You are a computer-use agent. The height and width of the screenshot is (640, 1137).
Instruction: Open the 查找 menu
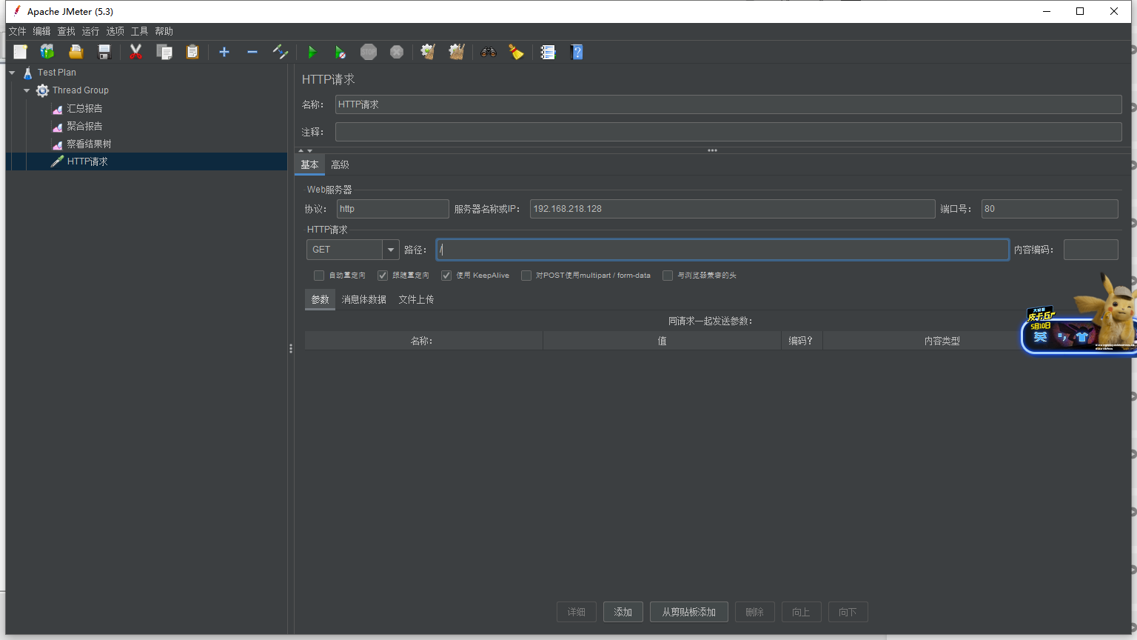click(67, 31)
